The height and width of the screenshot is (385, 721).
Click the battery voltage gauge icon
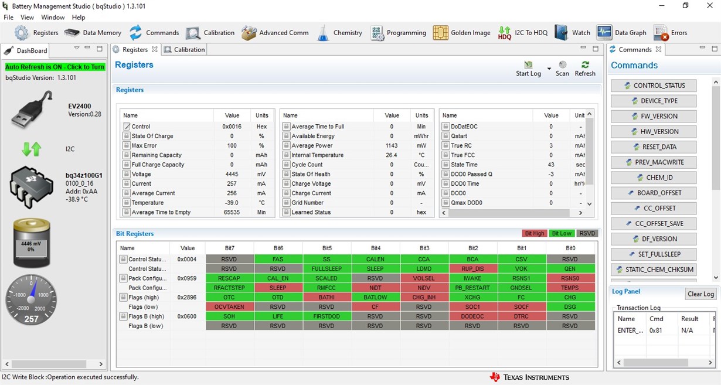click(32, 243)
